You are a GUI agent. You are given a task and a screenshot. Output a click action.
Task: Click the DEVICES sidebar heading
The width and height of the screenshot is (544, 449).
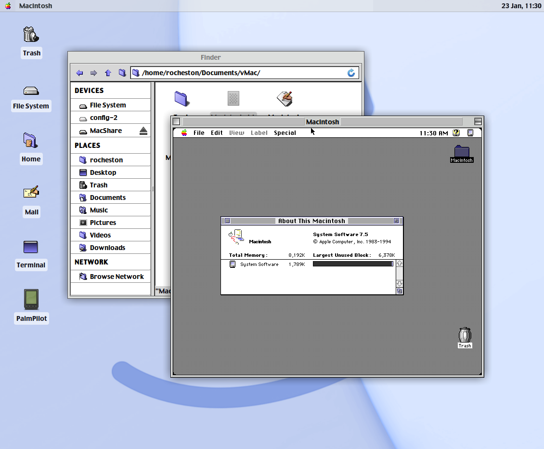89,91
